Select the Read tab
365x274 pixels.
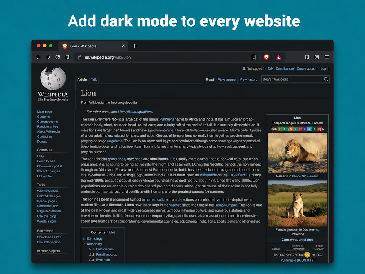point(210,80)
